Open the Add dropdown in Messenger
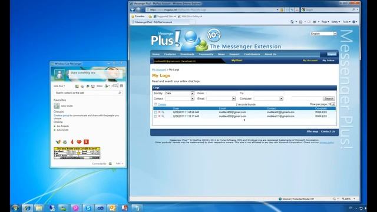This screenshot has width=377, height=212. [119, 164]
